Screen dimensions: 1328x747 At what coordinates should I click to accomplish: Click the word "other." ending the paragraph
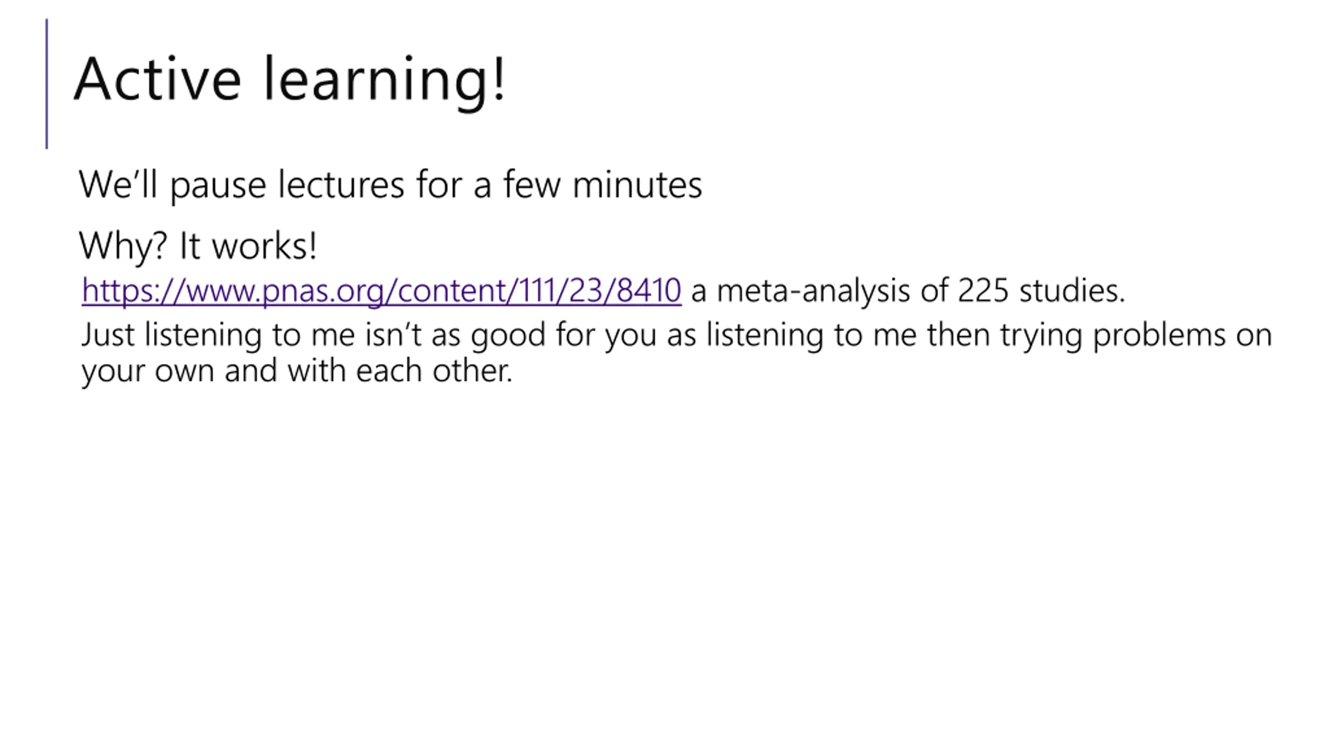pos(473,370)
